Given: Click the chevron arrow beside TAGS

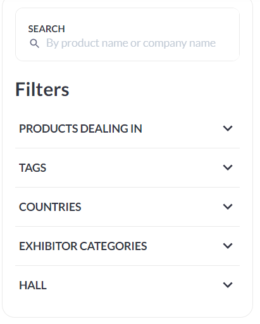Looking at the screenshot, I should tap(228, 167).
